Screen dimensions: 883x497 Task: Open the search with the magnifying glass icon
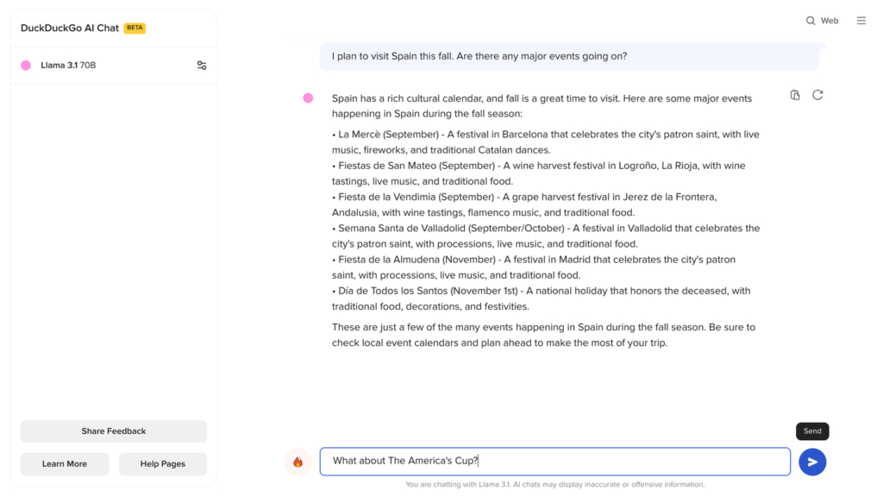(x=811, y=20)
